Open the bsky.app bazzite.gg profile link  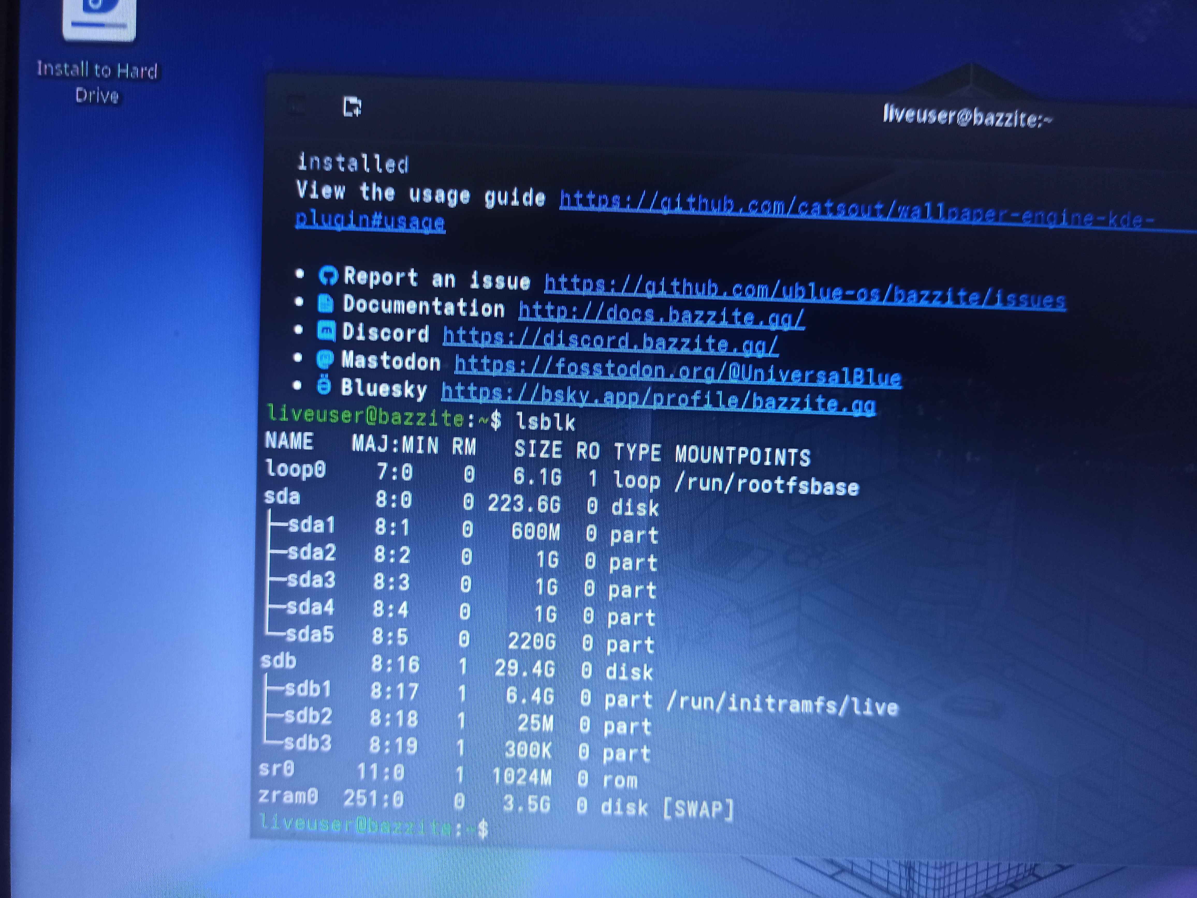658,399
